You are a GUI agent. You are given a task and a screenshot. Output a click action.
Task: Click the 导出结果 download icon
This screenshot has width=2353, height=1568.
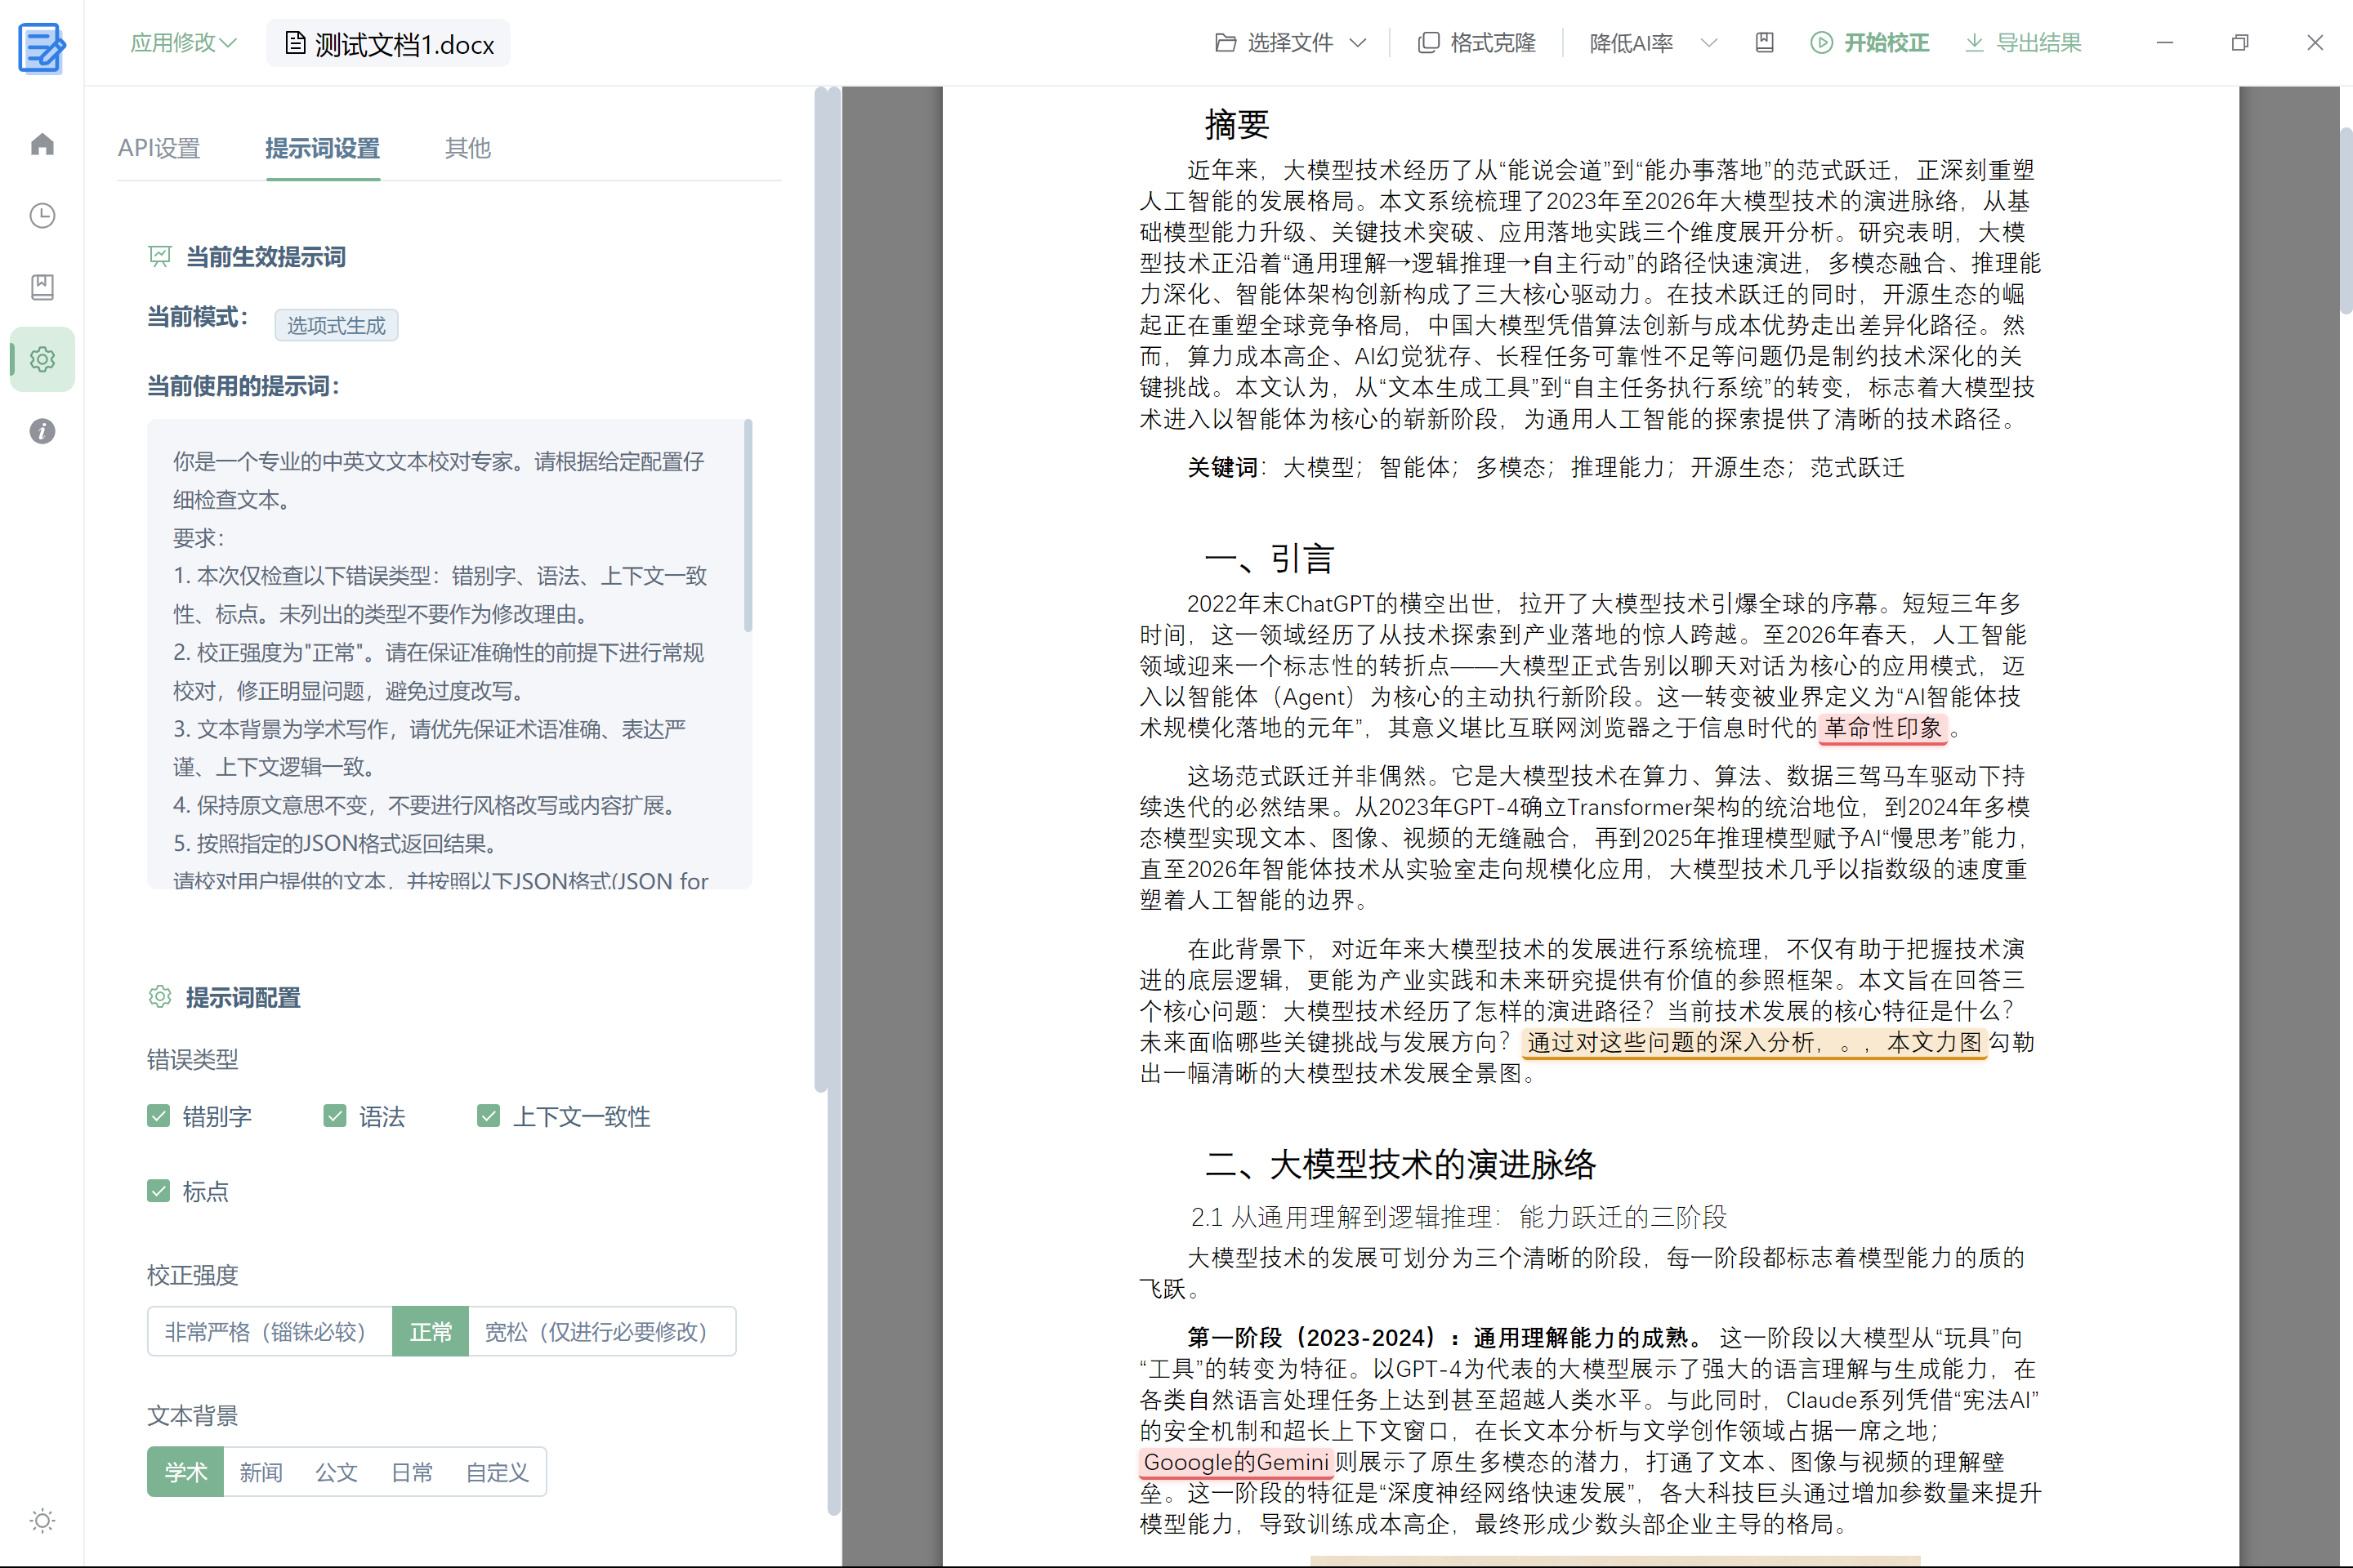[1974, 42]
